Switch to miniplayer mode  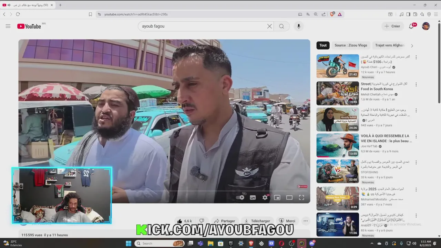coord(277,197)
